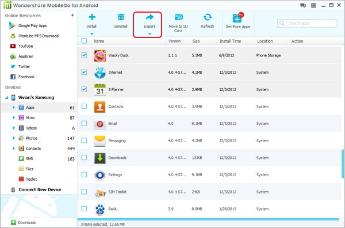Click the Wacky Duck app icon
This screenshot has width=345, height=228.
(99, 55)
